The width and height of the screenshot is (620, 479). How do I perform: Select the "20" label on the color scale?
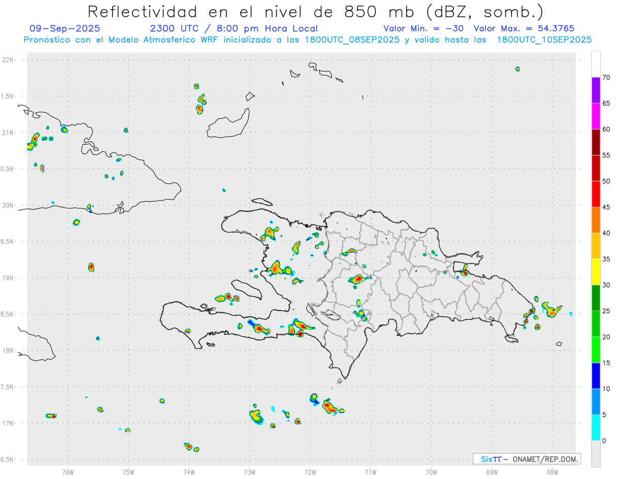click(x=606, y=337)
